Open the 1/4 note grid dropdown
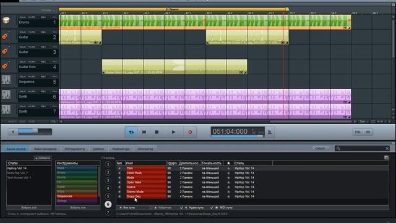 pos(48,11)
